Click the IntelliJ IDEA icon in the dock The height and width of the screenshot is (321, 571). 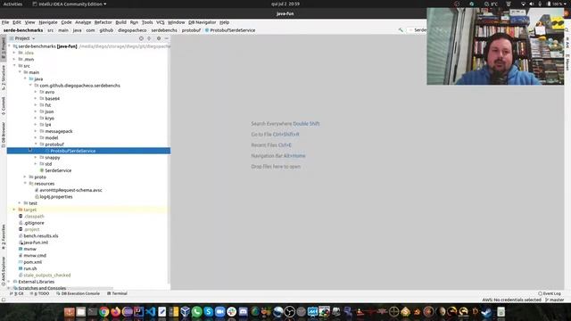[139, 312]
